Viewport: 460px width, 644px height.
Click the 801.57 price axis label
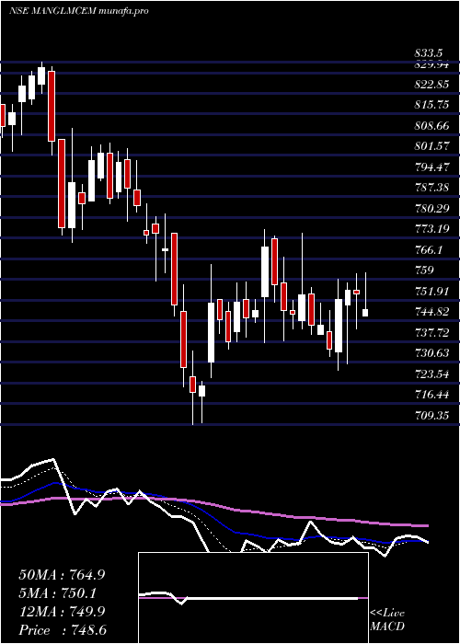click(431, 145)
